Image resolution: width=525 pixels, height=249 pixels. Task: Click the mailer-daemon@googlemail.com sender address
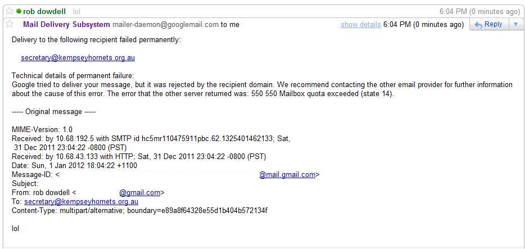pyautogui.click(x=165, y=25)
